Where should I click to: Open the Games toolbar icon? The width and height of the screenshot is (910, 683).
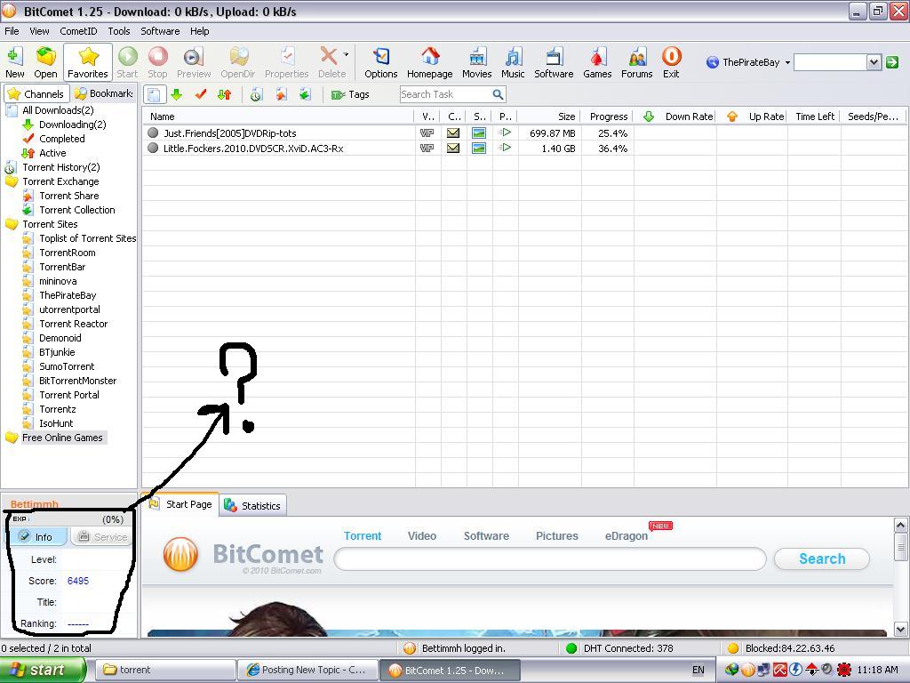(596, 62)
